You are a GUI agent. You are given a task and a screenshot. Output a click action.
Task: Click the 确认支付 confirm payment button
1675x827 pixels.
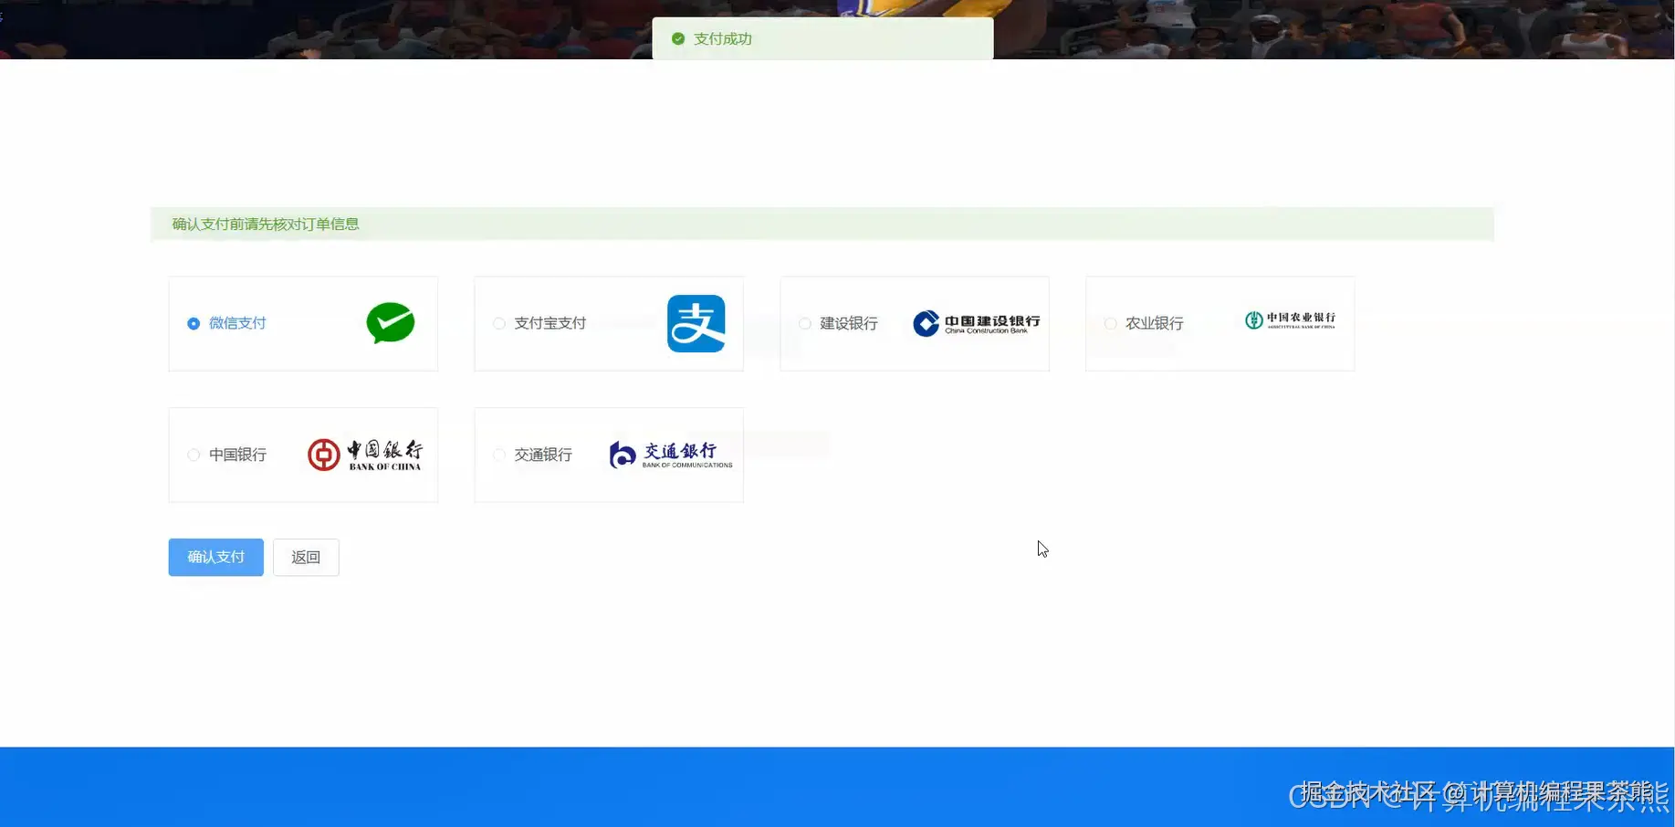point(215,557)
